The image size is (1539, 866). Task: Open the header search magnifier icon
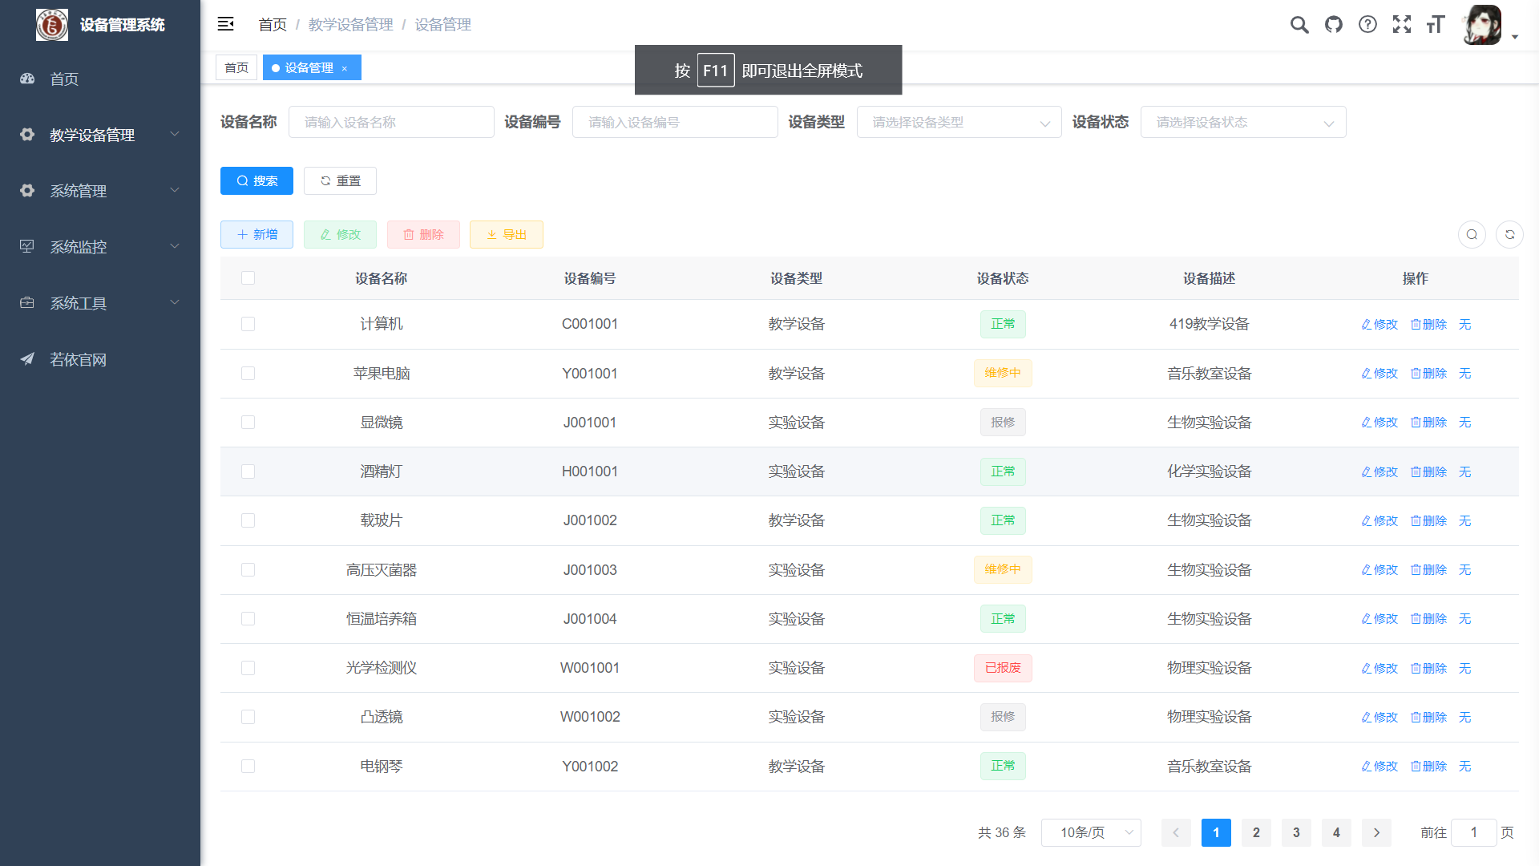point(1299,25)
